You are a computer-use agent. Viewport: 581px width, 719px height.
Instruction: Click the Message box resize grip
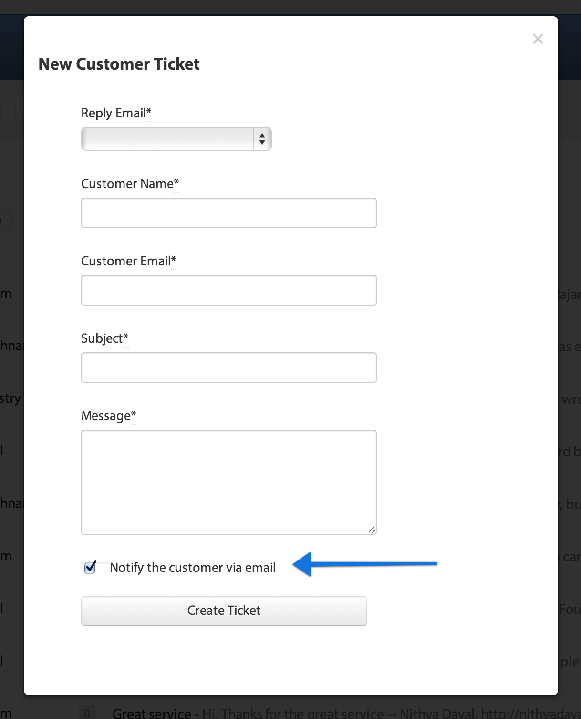pos(372,529)
